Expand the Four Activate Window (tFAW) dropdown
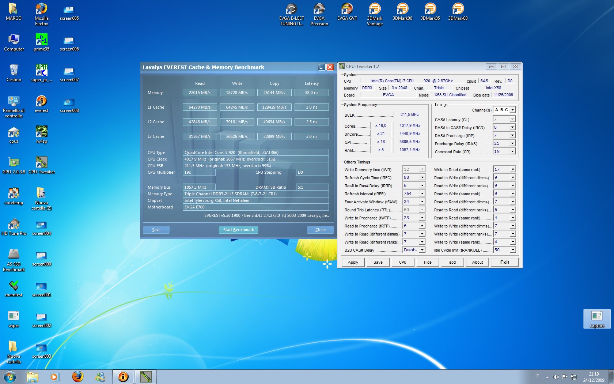Viewport: 614px width, 384px height. point(422,202)
